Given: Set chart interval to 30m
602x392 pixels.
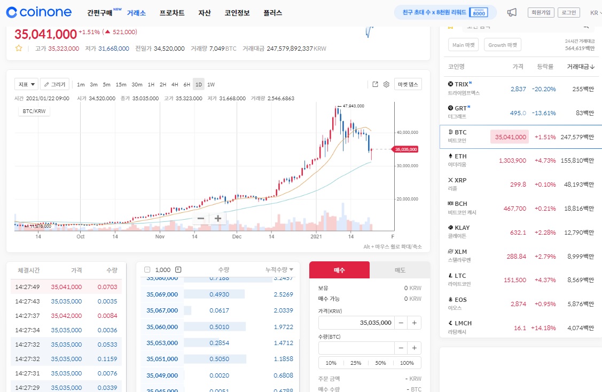Looking at the screenshot, I should (x=137, y=85).
